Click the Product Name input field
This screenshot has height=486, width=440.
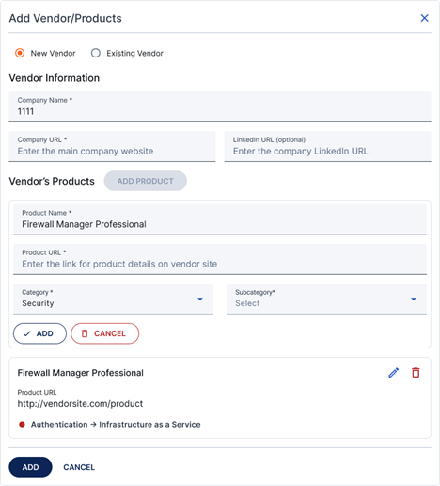220,219
